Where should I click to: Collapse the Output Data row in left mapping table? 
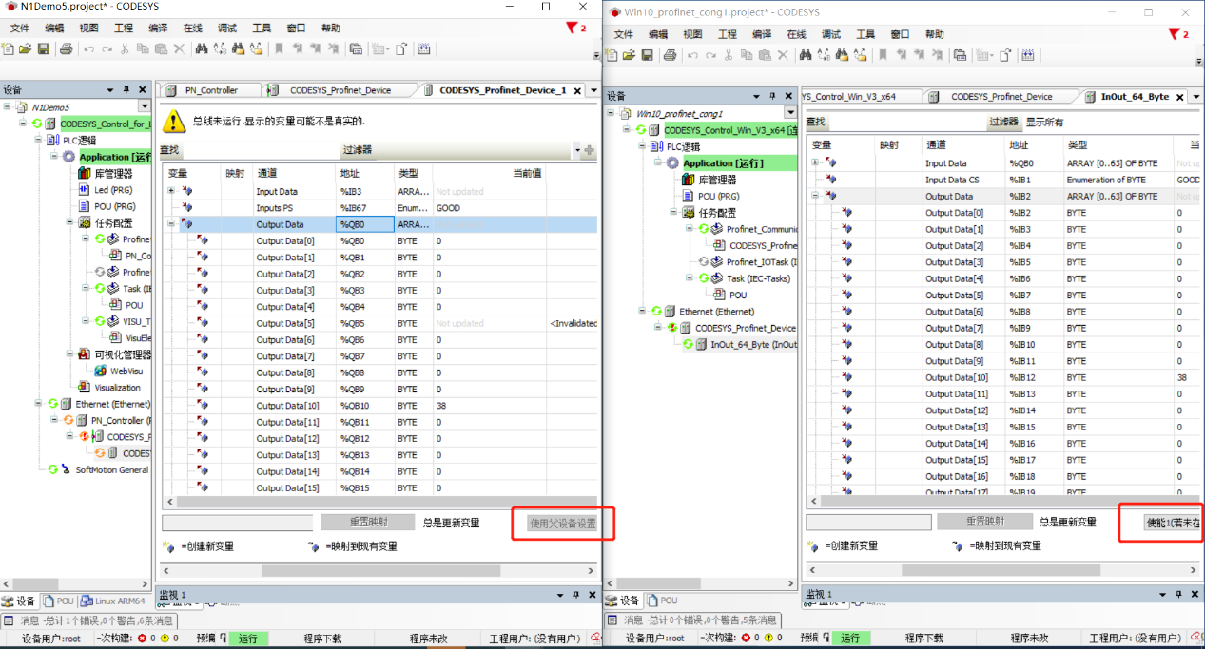(172, 225)
